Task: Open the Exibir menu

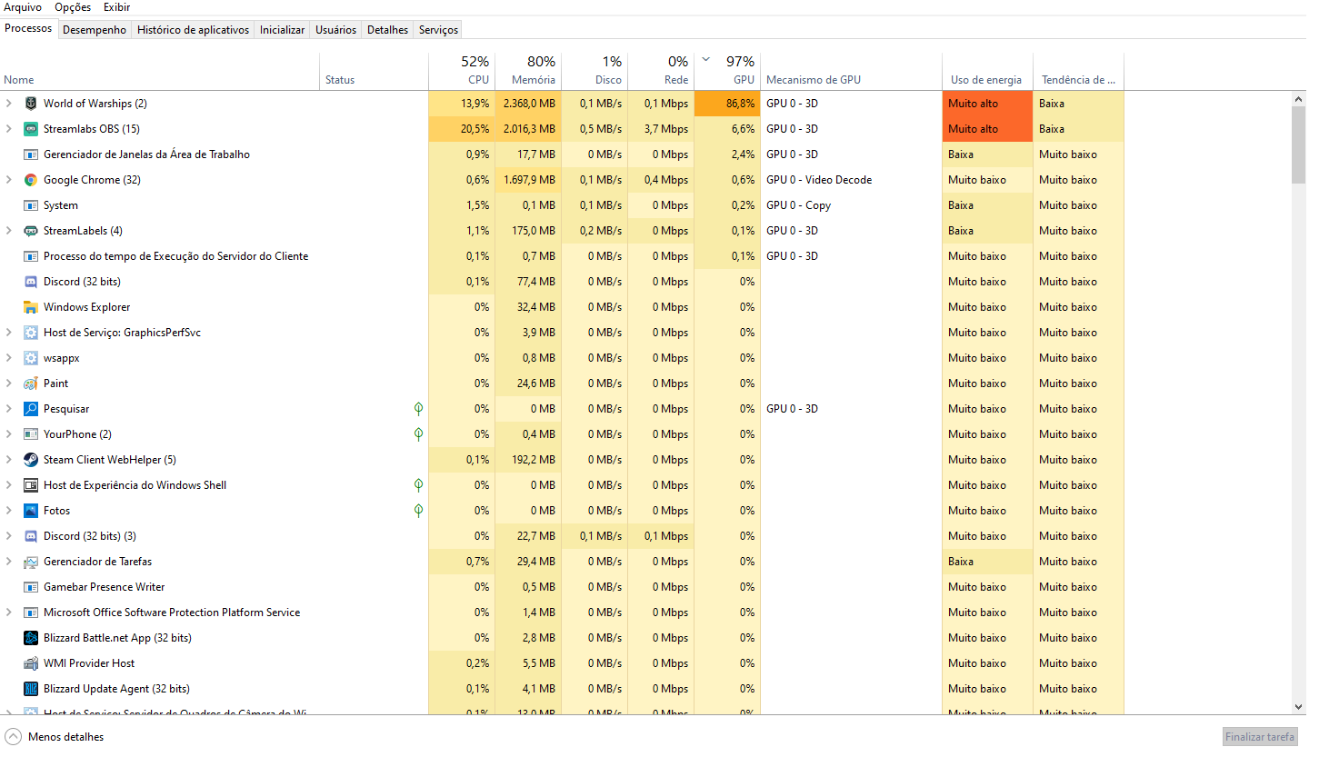Action: point(116,7)
